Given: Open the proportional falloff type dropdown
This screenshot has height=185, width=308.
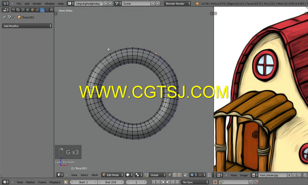Looking at the screenshot, I should click(x=201, y=175).
